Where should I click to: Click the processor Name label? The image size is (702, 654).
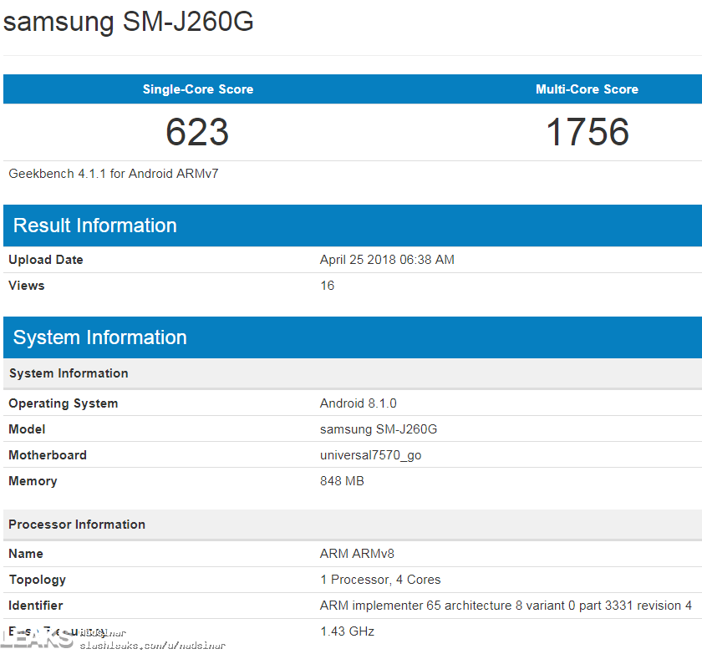tap(26, 553)
